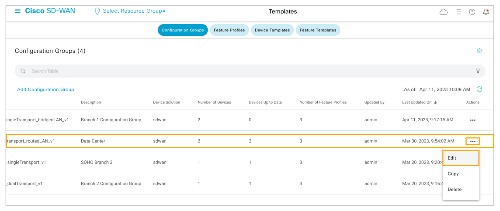This screenshot has width=500, height=211.
Task: Open the help question mark icon
Action: click(x=472, y=12)
